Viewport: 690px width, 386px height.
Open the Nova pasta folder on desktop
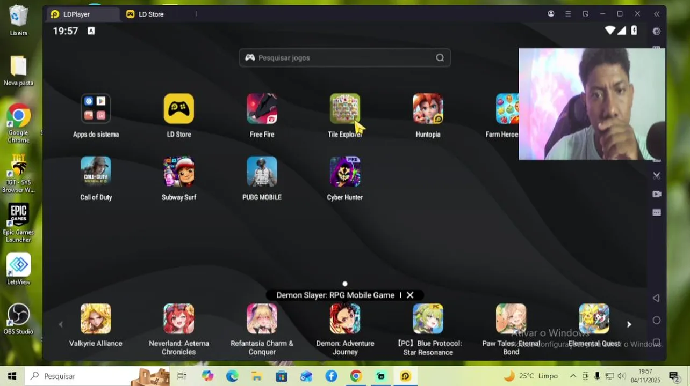point(18,71)
